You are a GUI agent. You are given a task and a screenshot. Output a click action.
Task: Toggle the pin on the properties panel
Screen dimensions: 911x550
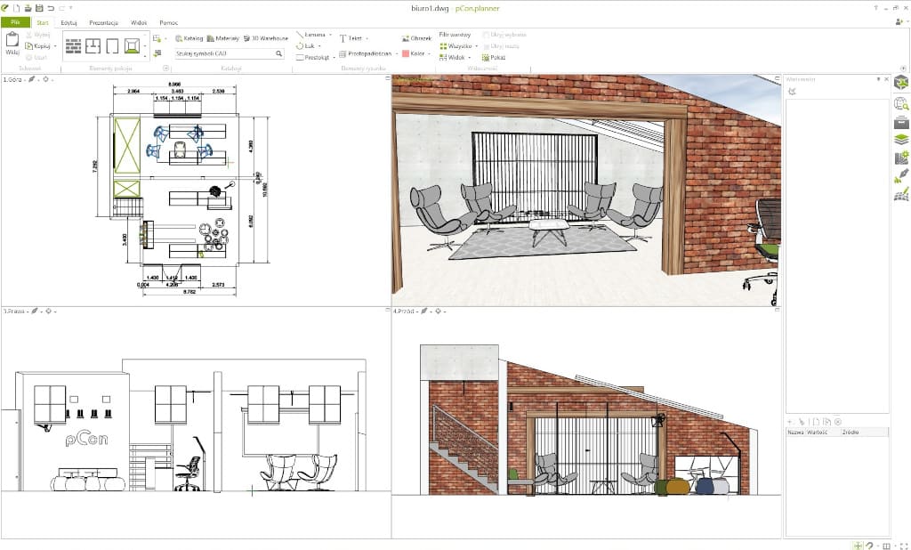[877, 80]
